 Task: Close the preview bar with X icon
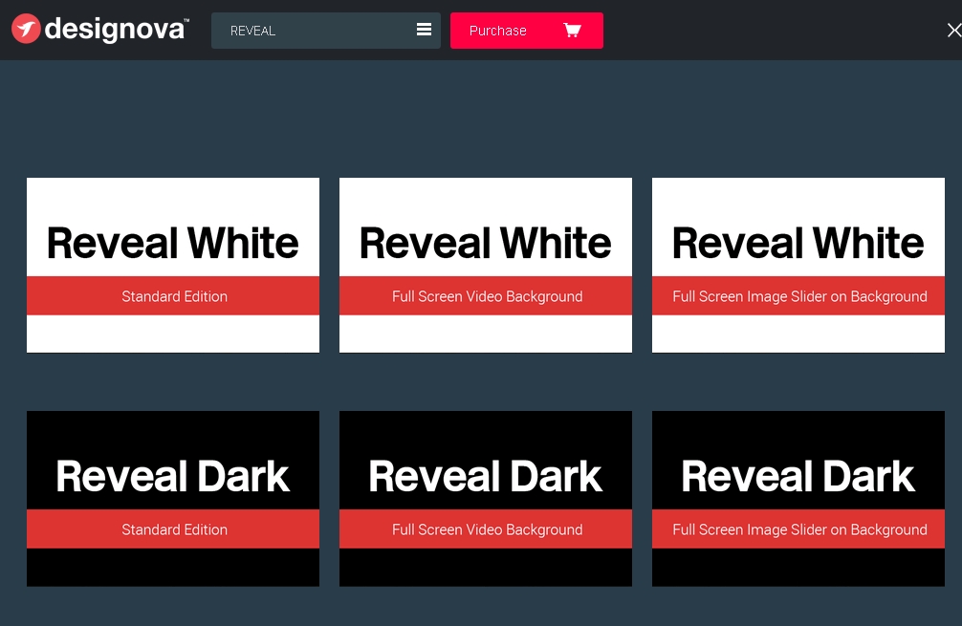pos(952,31)
